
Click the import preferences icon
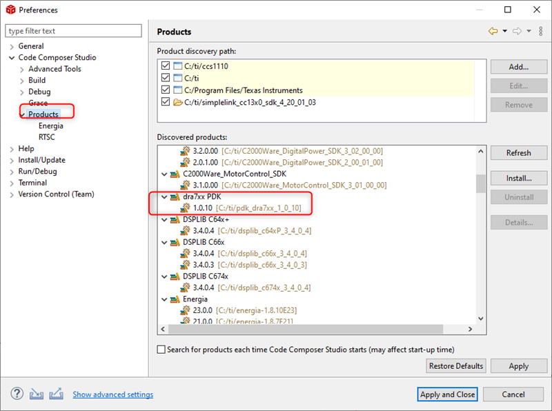pos(37,394)
